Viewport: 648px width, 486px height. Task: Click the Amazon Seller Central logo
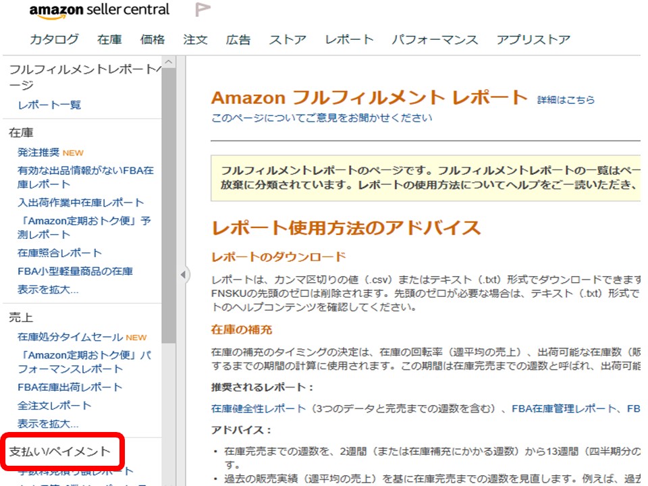pyautogui.click(x=99, y=10)
